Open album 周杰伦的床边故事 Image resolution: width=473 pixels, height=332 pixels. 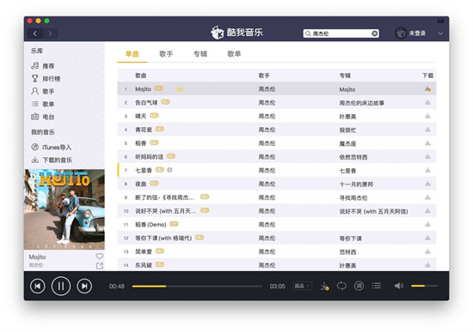[362, 103]
